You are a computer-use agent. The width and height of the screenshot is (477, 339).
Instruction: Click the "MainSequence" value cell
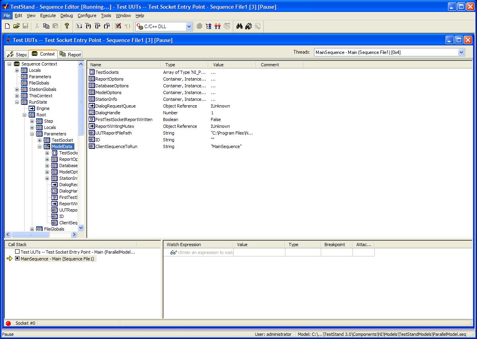226,146
